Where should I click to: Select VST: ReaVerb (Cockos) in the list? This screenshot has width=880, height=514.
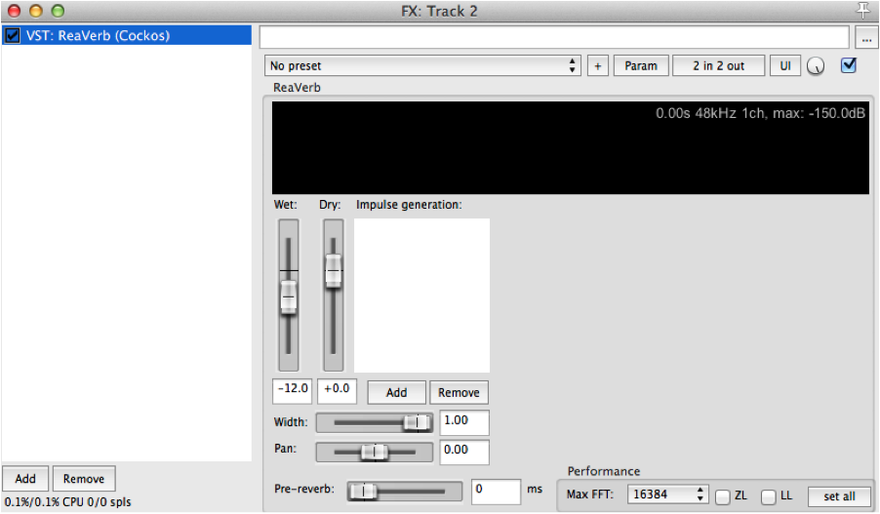[126, 35]
